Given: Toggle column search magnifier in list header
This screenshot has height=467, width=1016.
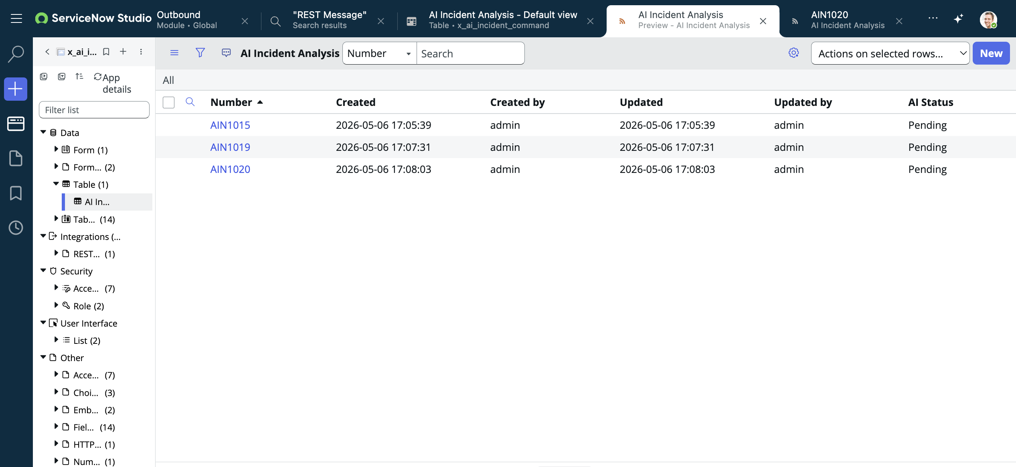Looking at the screenshot, I should click(x=190, y=102).
